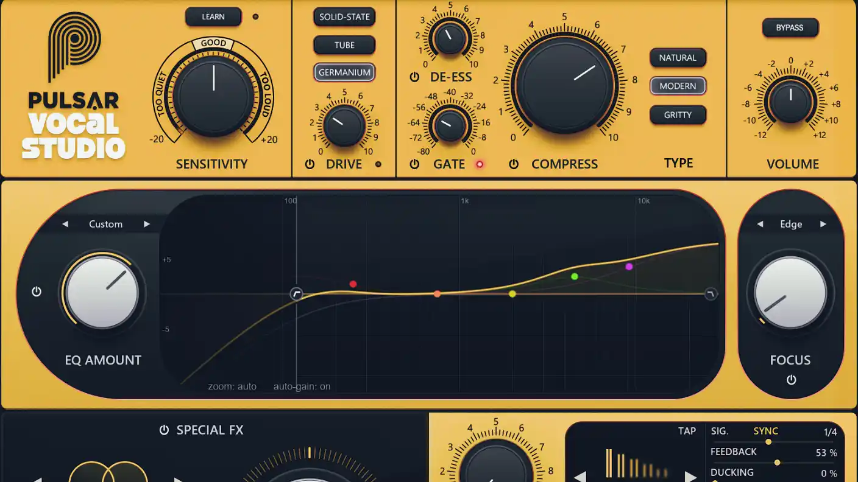Screen dimensions: 858x482
Task: Click the red GATE indicator LED
Action: click(480, 164)
